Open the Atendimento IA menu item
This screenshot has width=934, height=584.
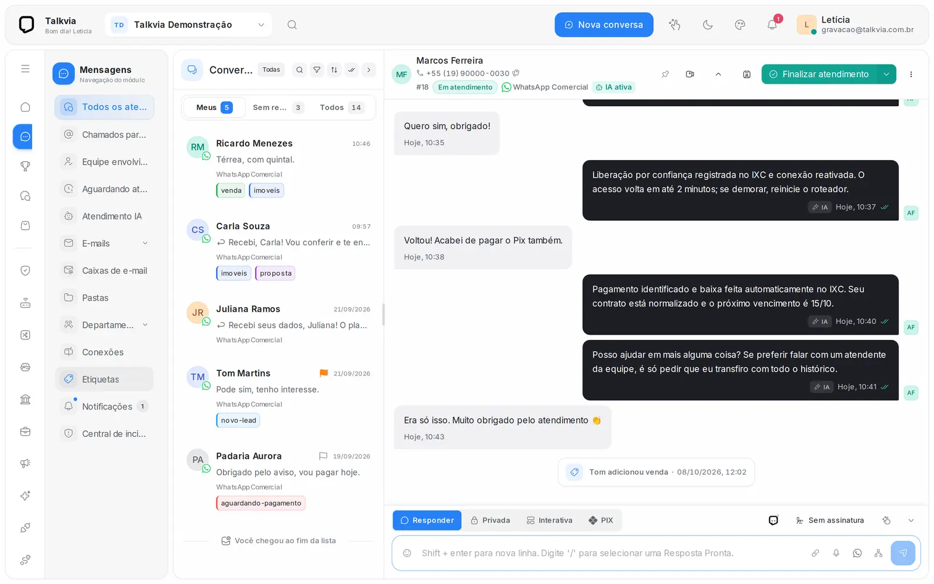[104, 216]
